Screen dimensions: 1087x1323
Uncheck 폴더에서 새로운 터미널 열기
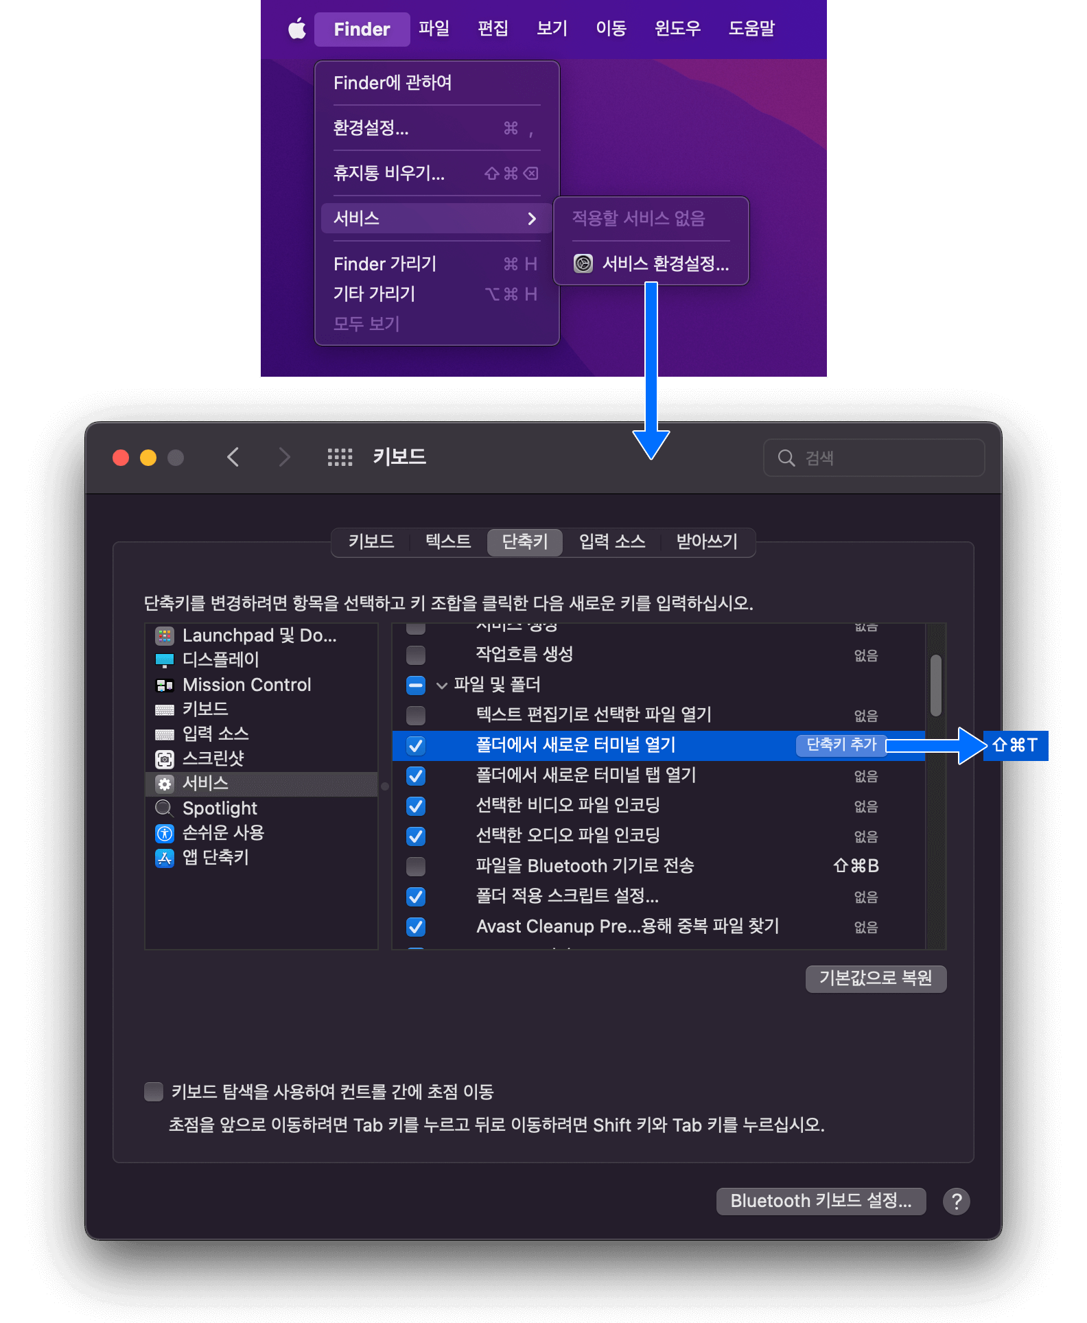[416, 745]
